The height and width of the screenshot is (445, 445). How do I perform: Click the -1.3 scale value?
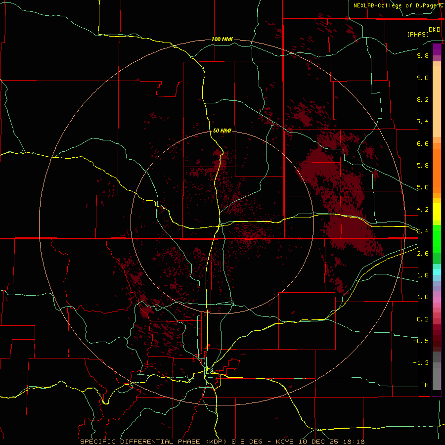coord(421,363)
